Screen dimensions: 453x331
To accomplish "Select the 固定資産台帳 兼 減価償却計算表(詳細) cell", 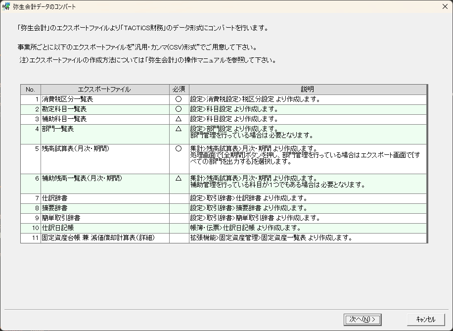I will click(105, 238).
